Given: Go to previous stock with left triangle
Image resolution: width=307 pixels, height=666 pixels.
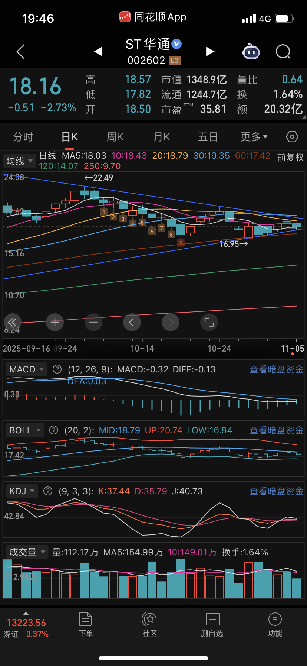Looking at the screenshot, I should coord(98,51).
